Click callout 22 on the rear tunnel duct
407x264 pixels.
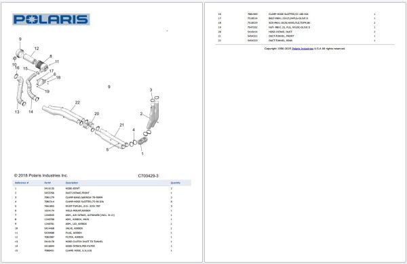(x=77, y=103)
